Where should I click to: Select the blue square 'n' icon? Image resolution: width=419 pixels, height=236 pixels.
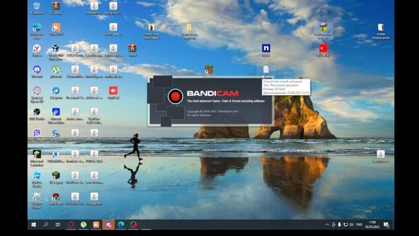266,50
